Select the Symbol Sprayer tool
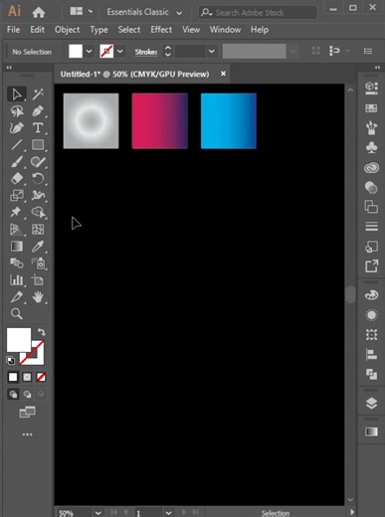The width and height of the screenshot is (385, 517). [x=38, y=263]
